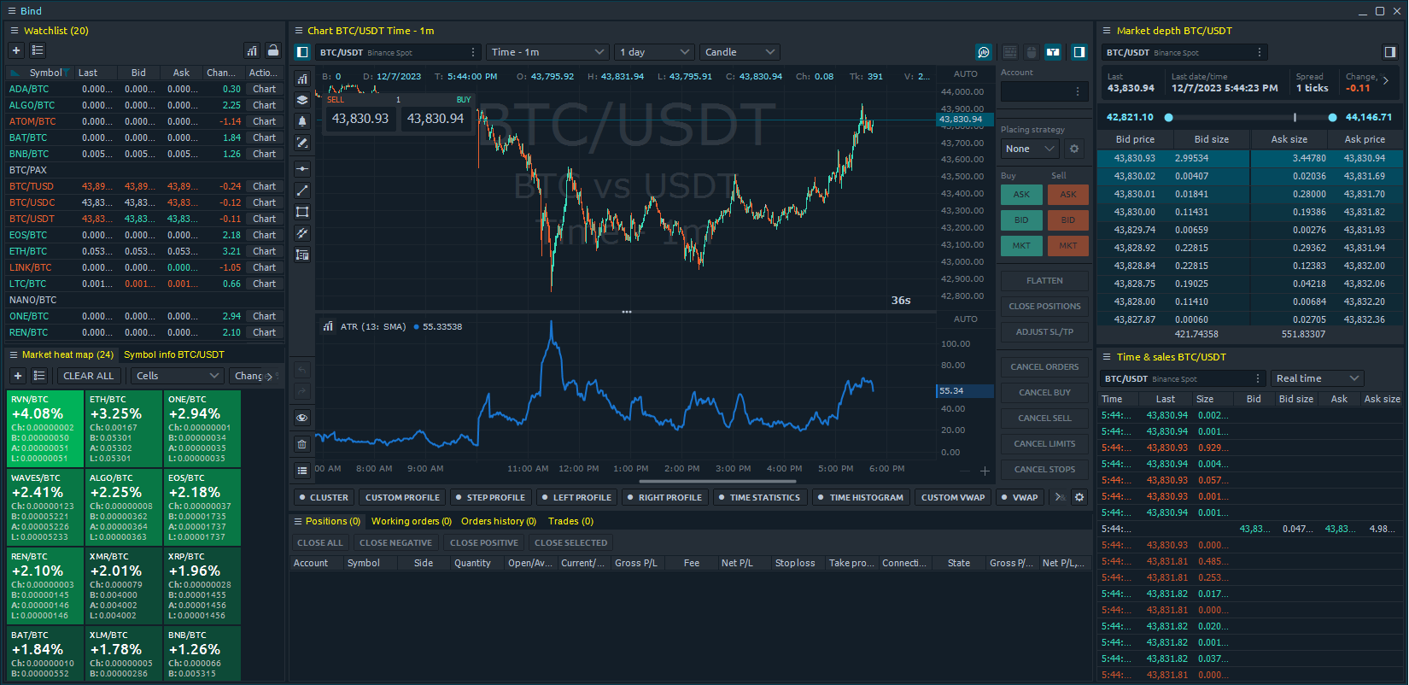The width and height of the screenshot is (1409, 685).
Task: Open the Candle chart style dropdown
Action: 739,52
